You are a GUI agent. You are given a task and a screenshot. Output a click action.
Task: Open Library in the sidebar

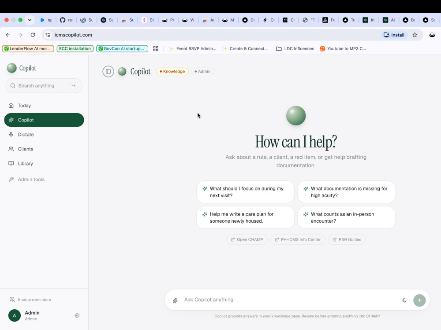tap(44, 163)
